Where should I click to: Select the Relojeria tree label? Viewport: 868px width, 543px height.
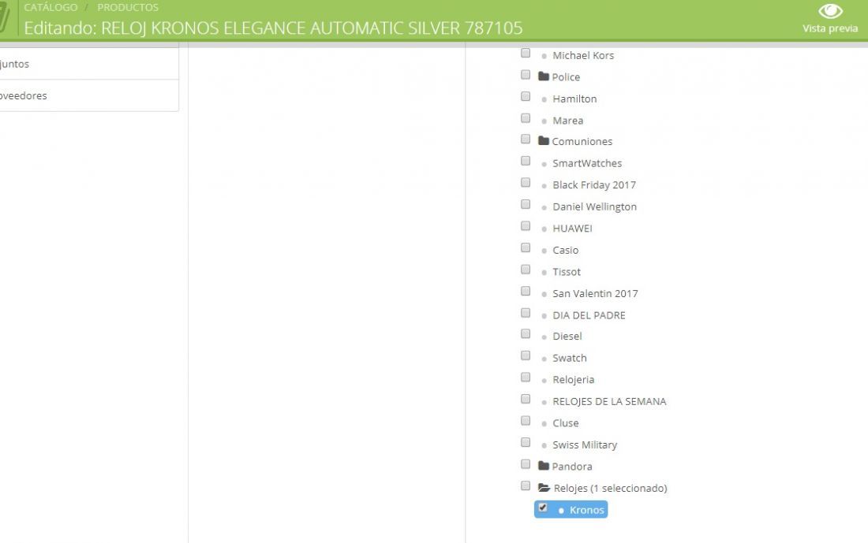click(573, 379)
